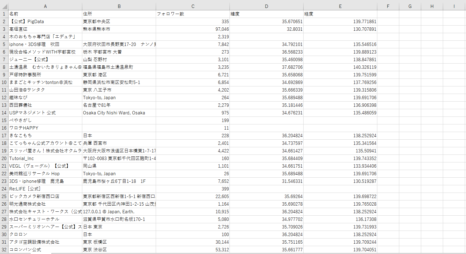Select the cell VEGL（ヴェーグル）【公式】
The width and height of the screenshot is (466, 254).
pyautogui.click(x=45, y=166)
